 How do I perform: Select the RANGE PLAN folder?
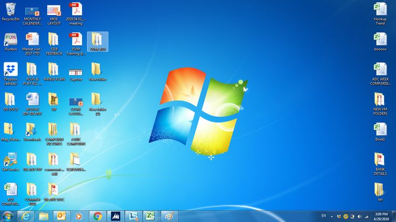54,72
